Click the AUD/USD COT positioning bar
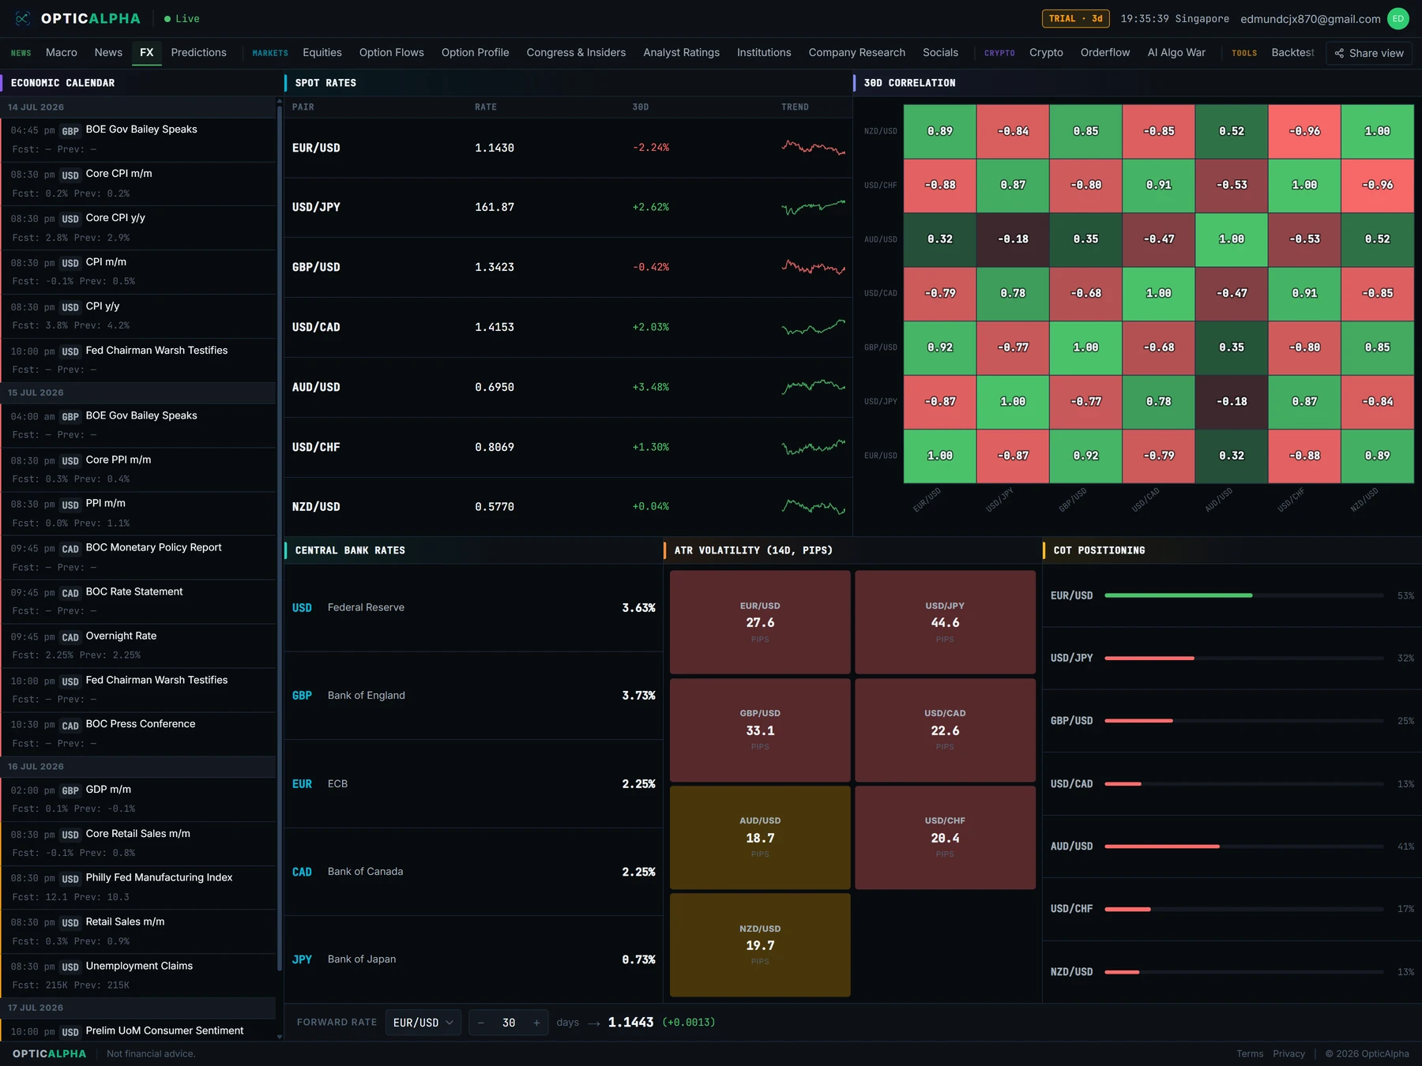This screenshot has width=1422, height=1066. point(1244,846)
